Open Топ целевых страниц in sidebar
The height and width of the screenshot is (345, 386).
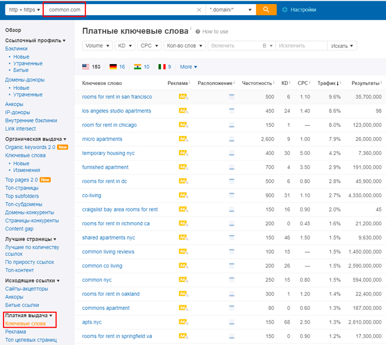(31, 340)
